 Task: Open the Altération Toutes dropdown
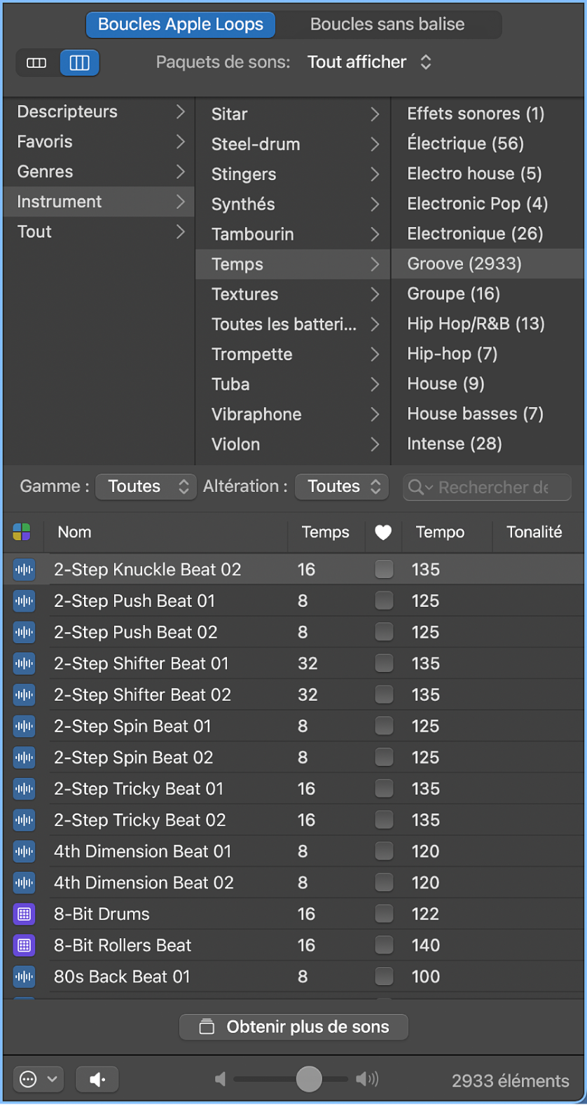[x=342, y=486]
